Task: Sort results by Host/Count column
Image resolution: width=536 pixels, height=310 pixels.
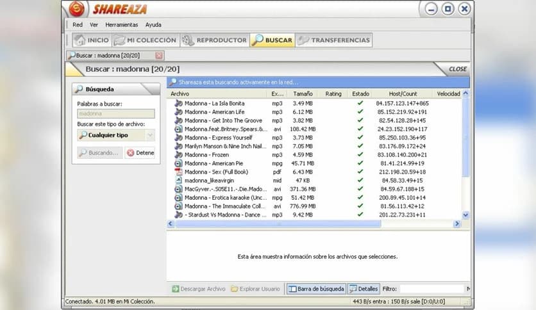Action: click(403, 94)
